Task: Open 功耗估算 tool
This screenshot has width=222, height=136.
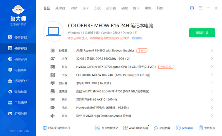Action: (162, 128)
